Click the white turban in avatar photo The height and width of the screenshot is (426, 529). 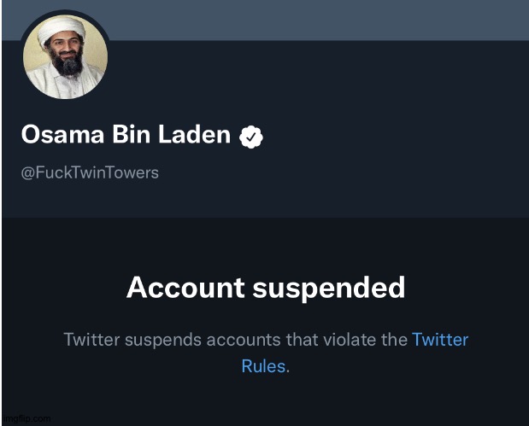point(60,32)
